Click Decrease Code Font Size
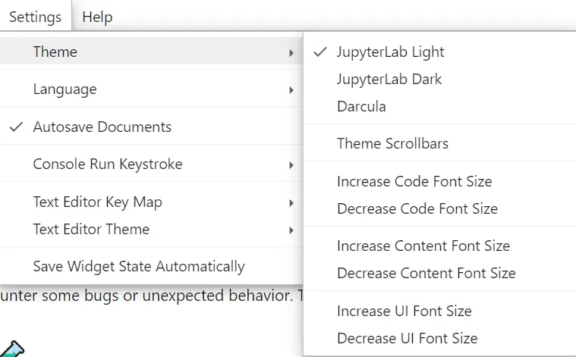This screenshot has height=357, width=576. 439,208
